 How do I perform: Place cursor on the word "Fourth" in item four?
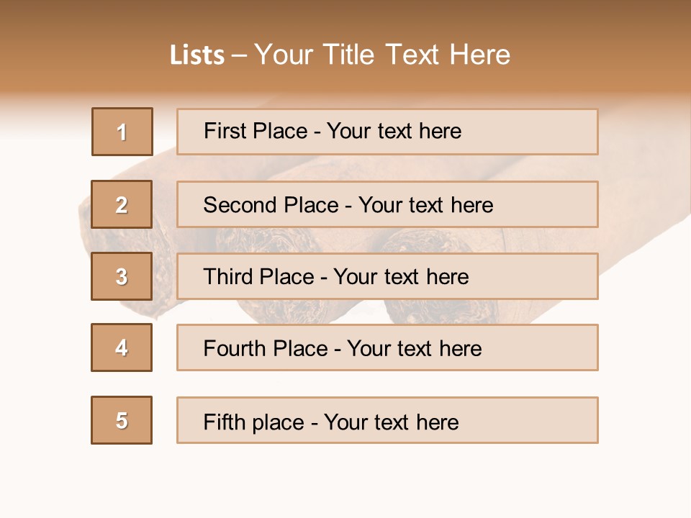(235, 349)
